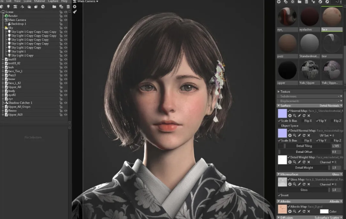Open material folder icon in material toolbar
Viewport: 346px width, 219px height.
pyautogui.click(x=299, y=2)
